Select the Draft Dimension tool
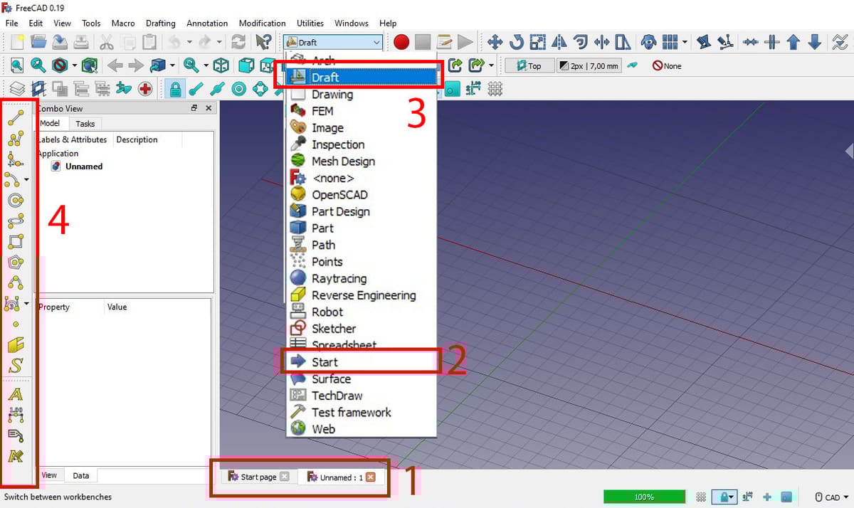 [x=16, y=415]
